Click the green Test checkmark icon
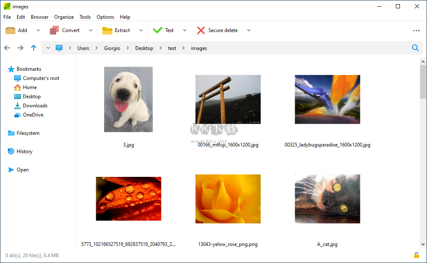 pyautogui.click(x=158, y=30)
